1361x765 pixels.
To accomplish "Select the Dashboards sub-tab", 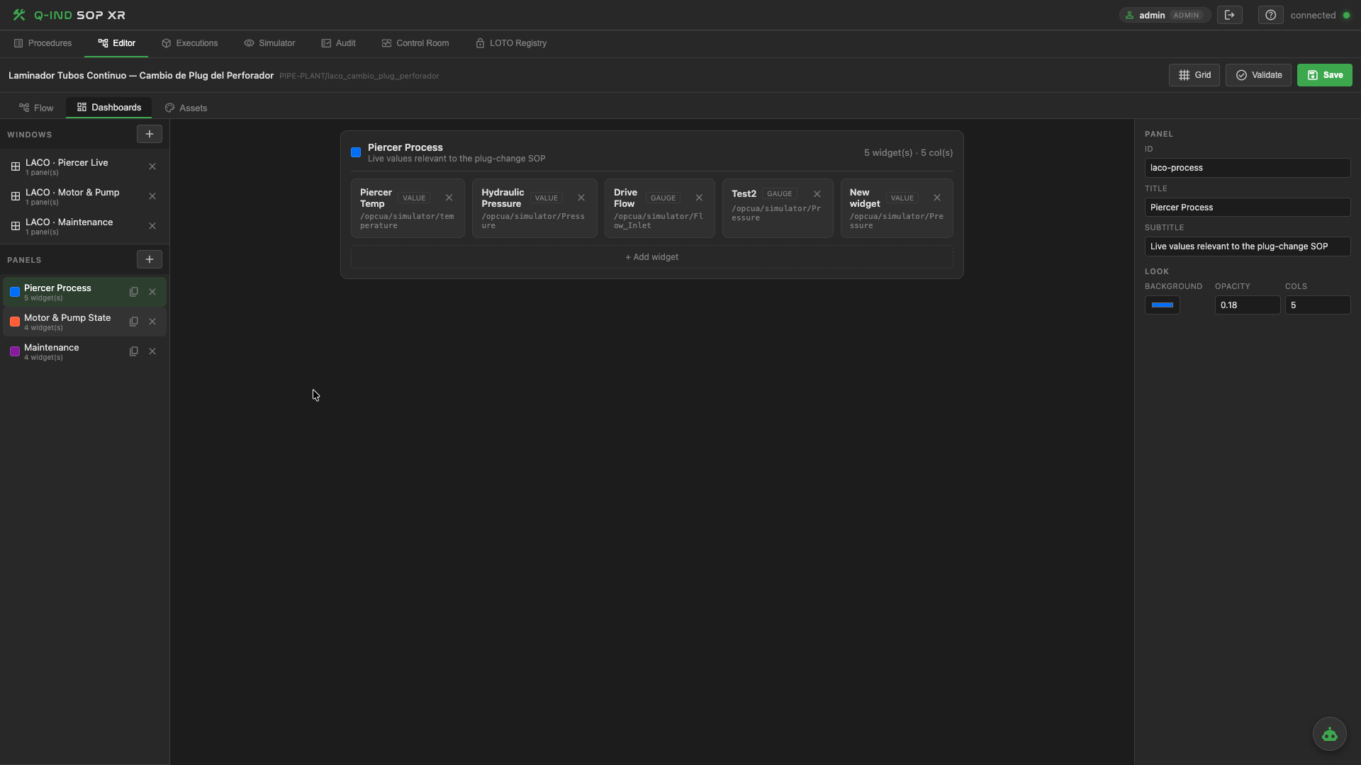I will [x=109, y=108].
